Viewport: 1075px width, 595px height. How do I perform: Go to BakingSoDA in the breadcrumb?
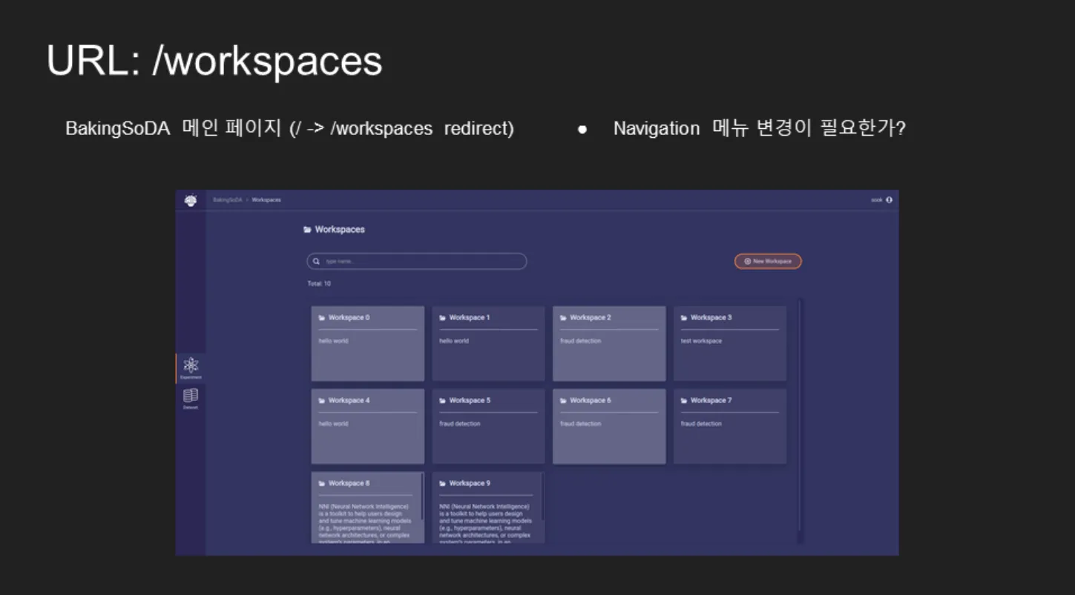pyautogui.click(x=228, y=200)
